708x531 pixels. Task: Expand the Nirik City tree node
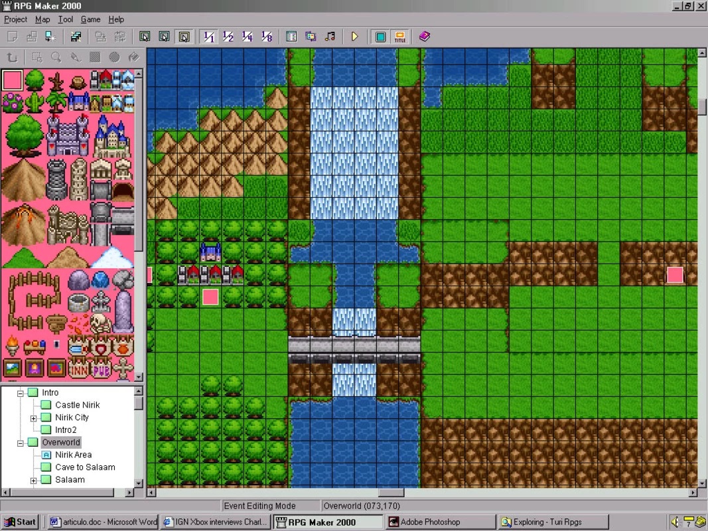[x=33, y=418]
